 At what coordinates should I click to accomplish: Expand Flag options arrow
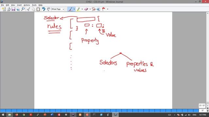pos(107,9)
